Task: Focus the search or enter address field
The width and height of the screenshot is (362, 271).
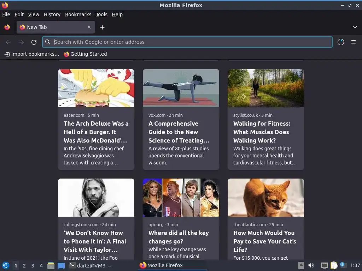Action: [x=187, y=42]
